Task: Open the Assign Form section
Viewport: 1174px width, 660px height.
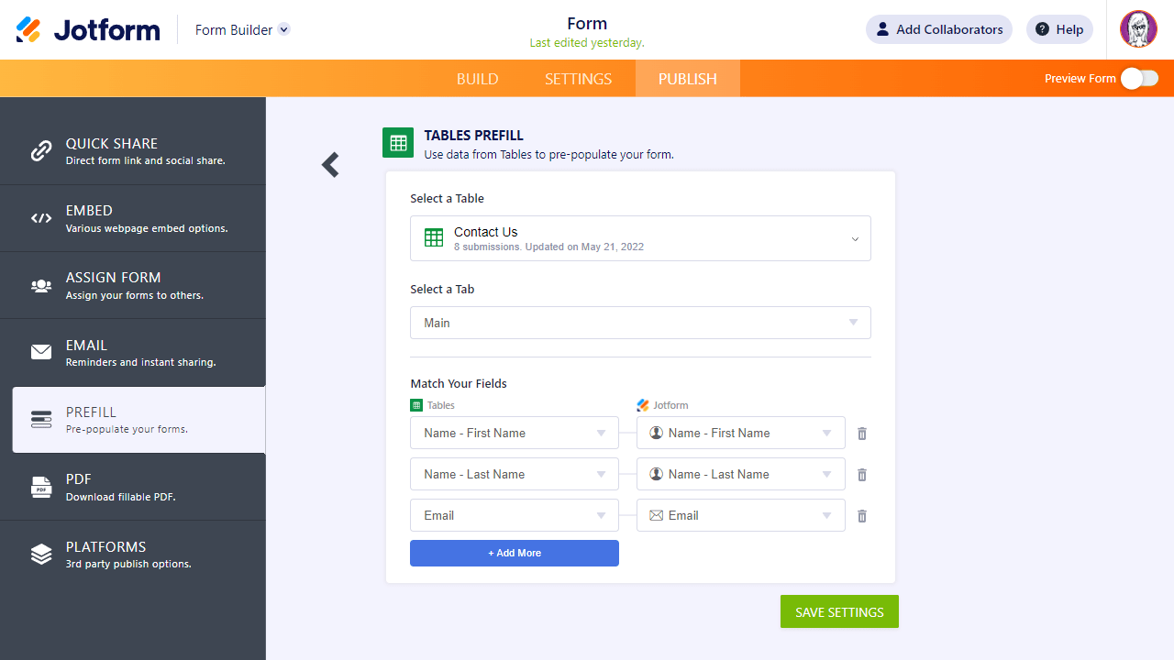Action: [x=133, y=285]
